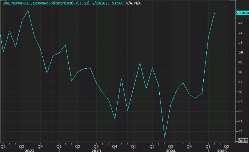Viewport: 249px width, 152px height.
Task: Click the 47 value on price axis
Action: (241, 82)
